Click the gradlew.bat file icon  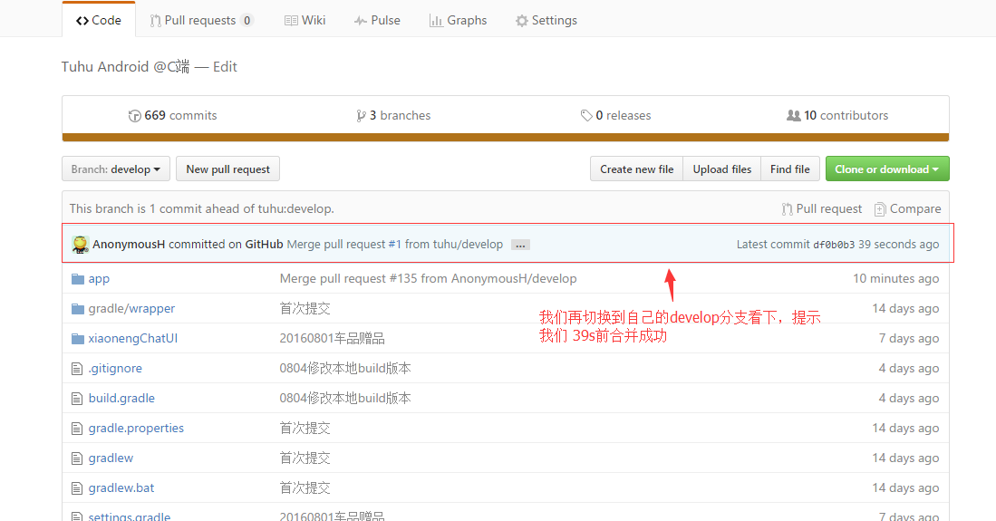coord(77,488)
